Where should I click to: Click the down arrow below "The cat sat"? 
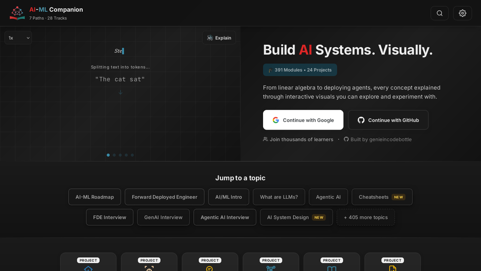120,93
